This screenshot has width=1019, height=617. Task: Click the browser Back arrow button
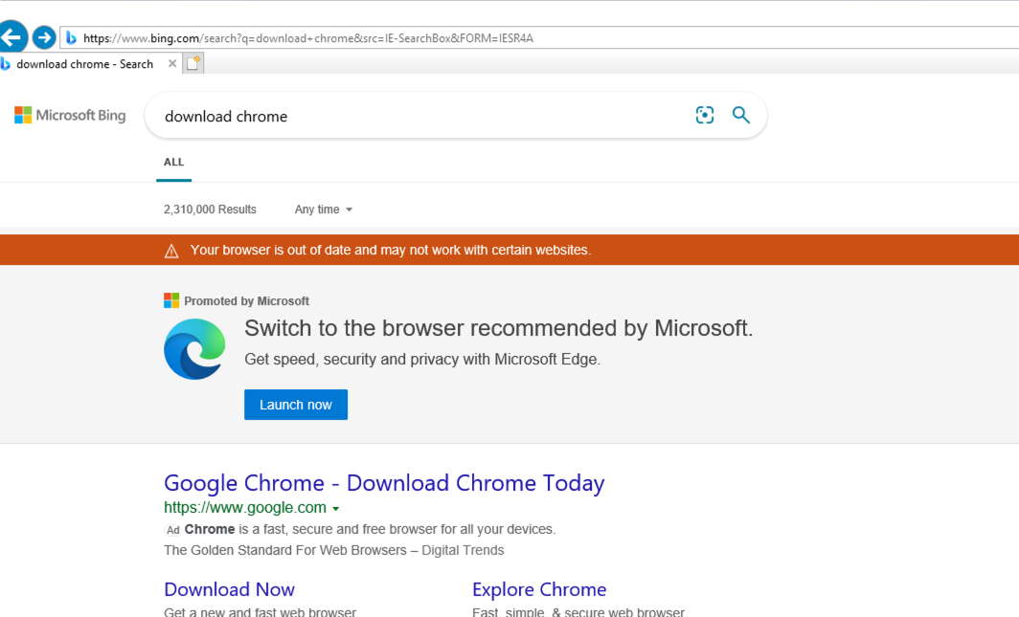(x=12, y=38)
